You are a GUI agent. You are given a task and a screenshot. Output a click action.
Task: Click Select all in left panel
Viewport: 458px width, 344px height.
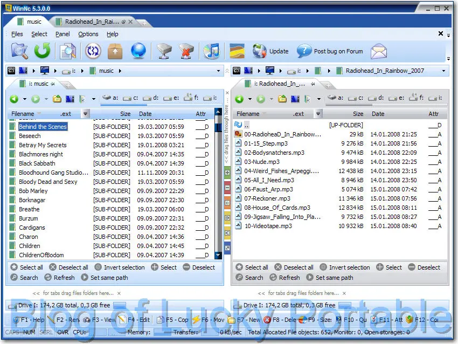27,267
